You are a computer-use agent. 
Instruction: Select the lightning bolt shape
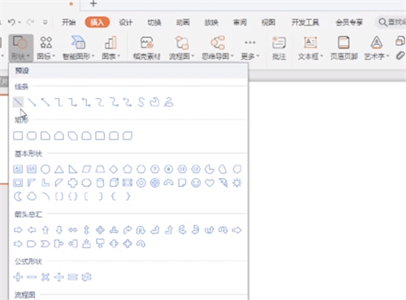pos(223,183)
